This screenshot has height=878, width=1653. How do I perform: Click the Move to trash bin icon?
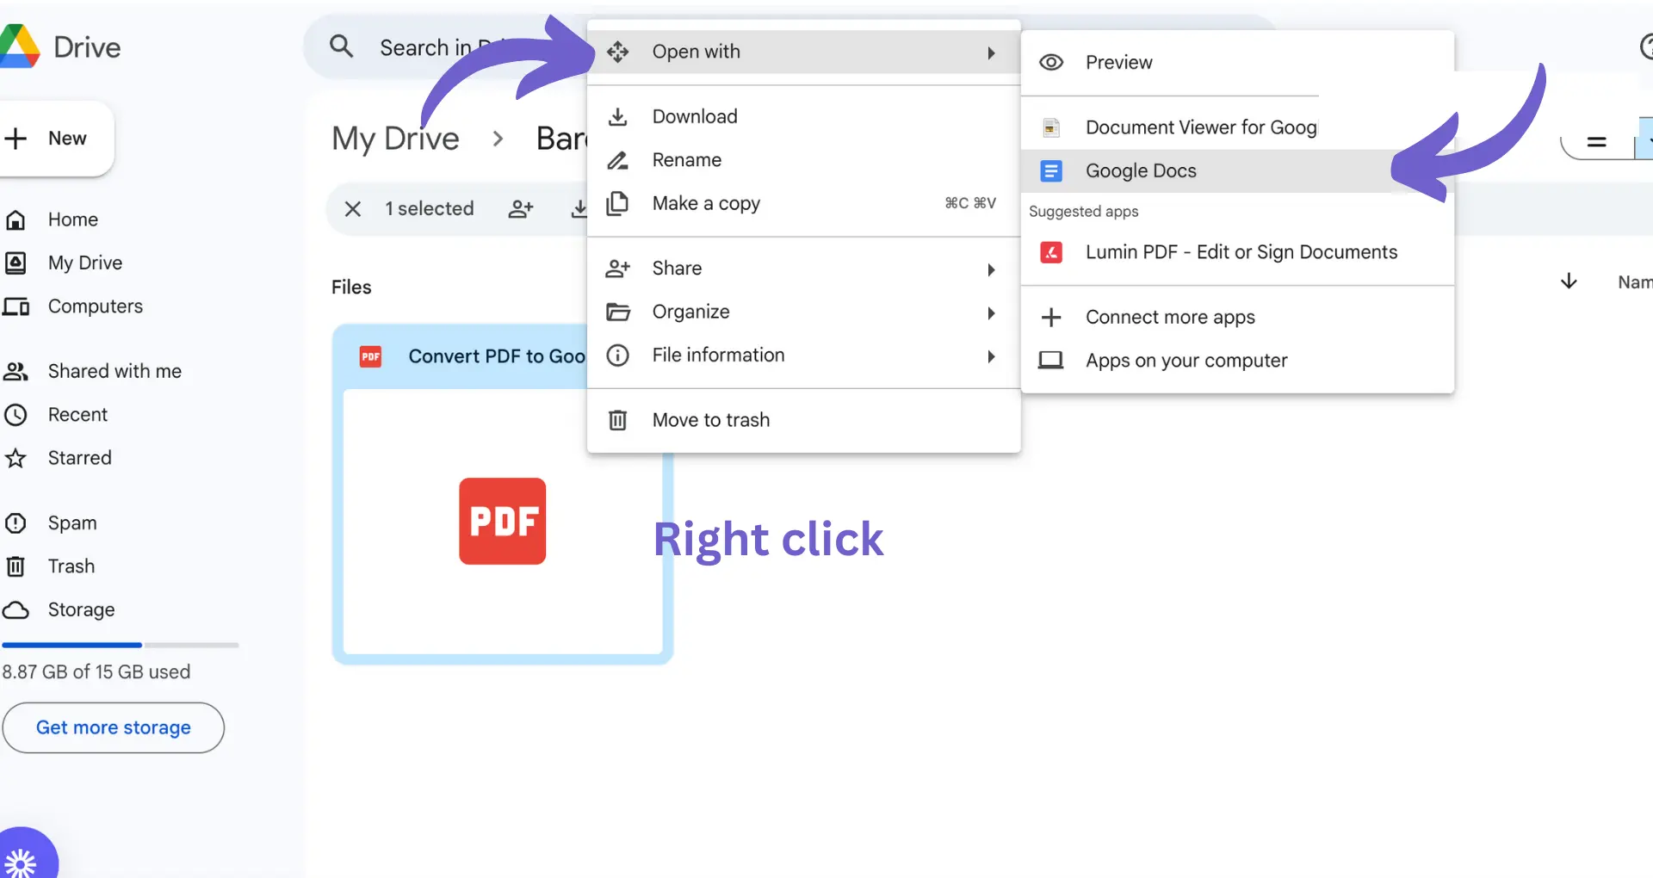(618, 420)
